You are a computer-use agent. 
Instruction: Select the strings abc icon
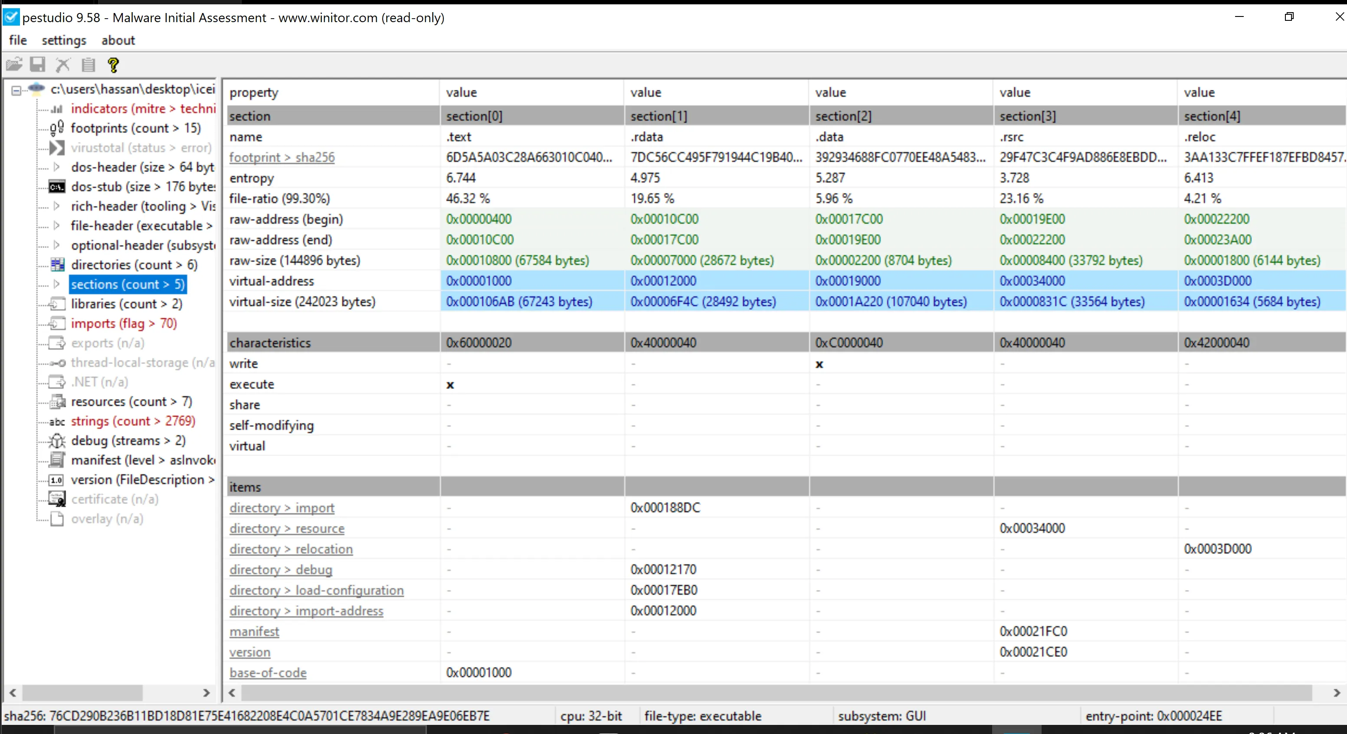coord(57,421)
